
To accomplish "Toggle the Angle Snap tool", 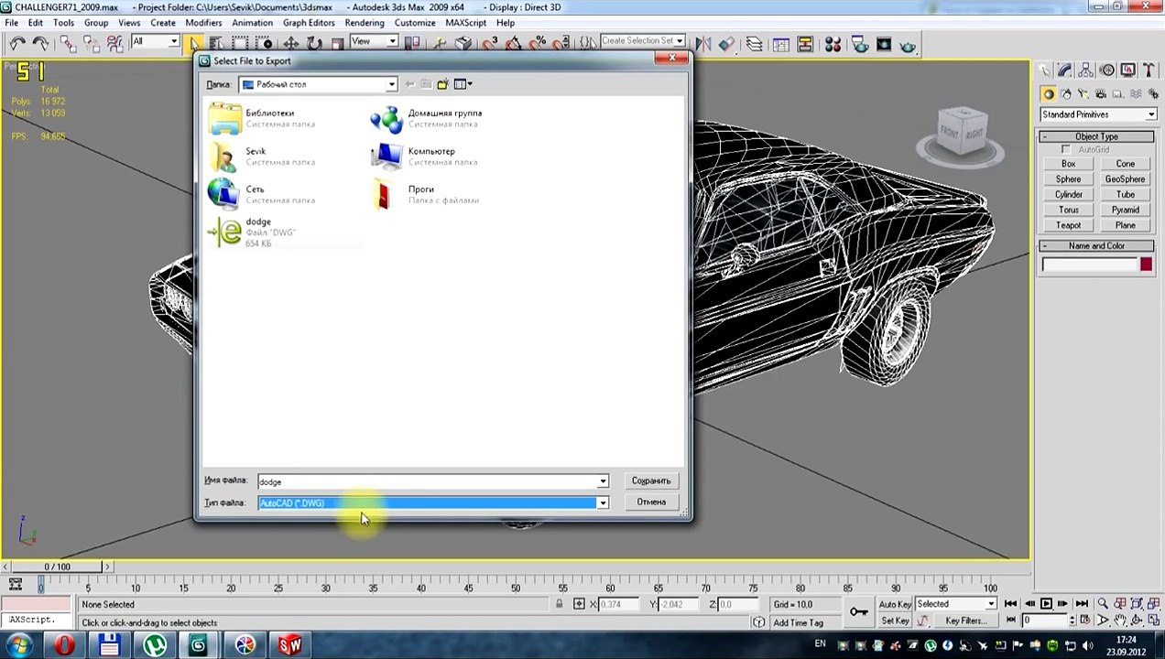I will 514,43.
